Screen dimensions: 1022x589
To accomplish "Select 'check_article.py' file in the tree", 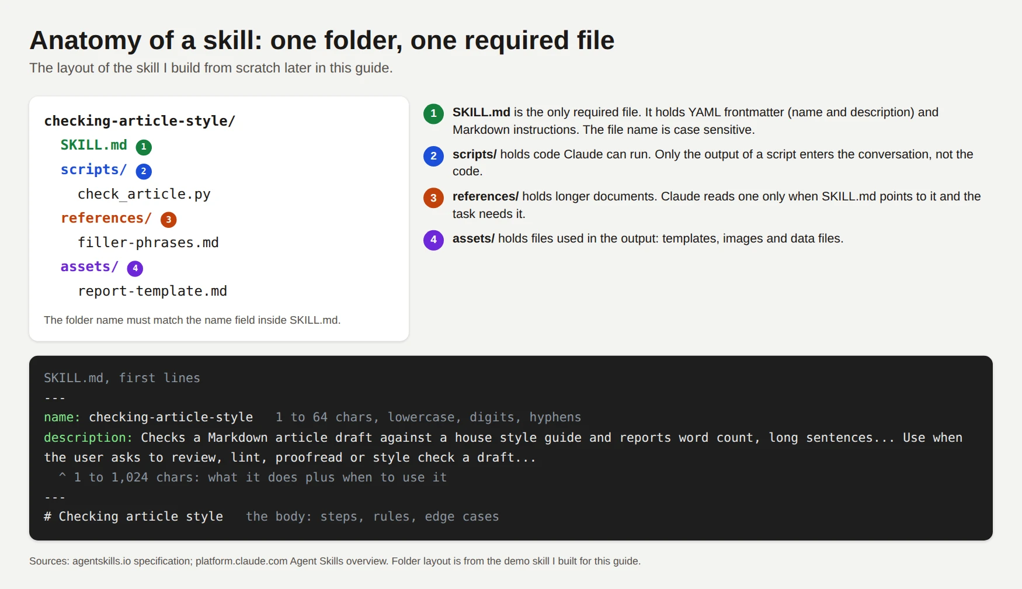I will point(144,194).
